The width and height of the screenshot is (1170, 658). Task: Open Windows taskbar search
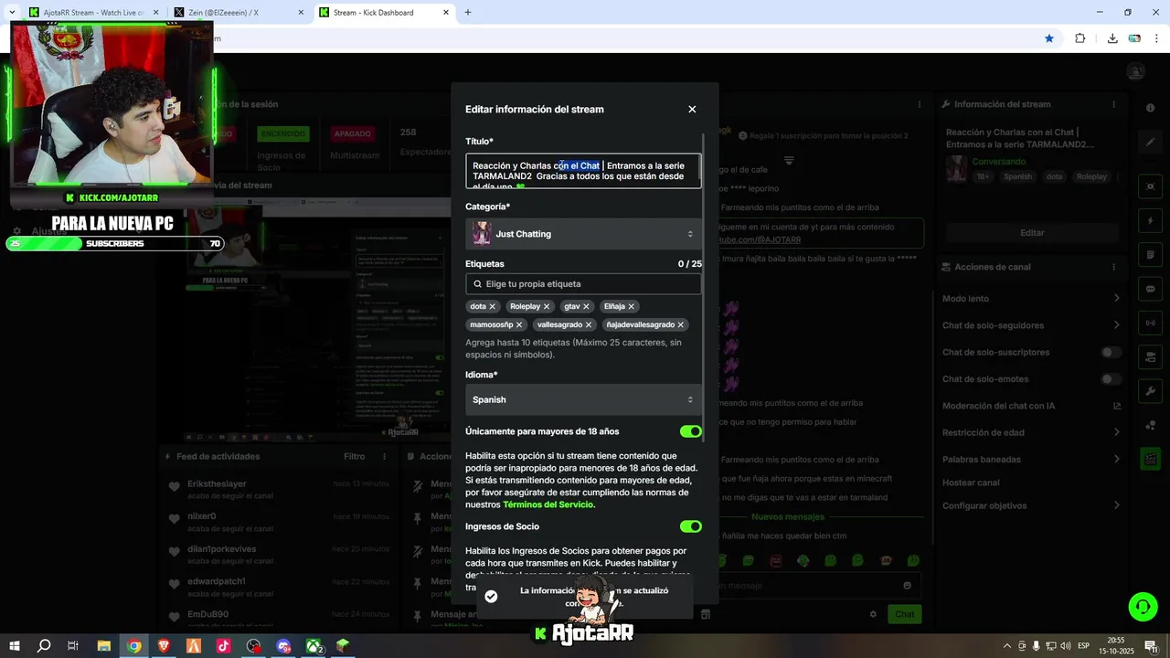(44, 646)
